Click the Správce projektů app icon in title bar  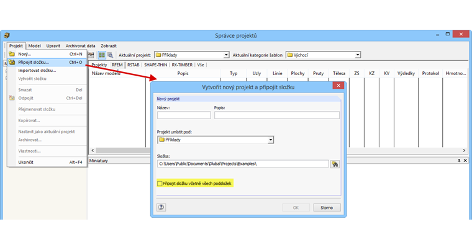[7, 35]
